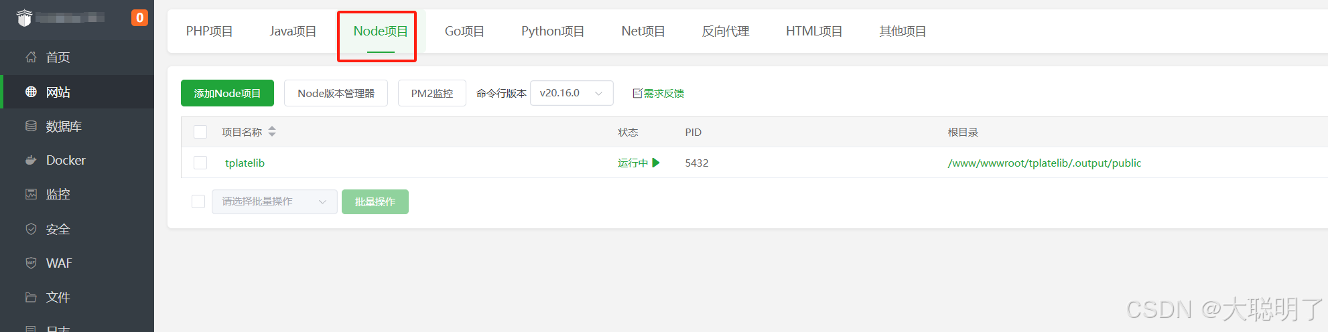Screen dimensions: 1328x332
Task: Click the shield icon beside 安全
Action: pos(31,229)
